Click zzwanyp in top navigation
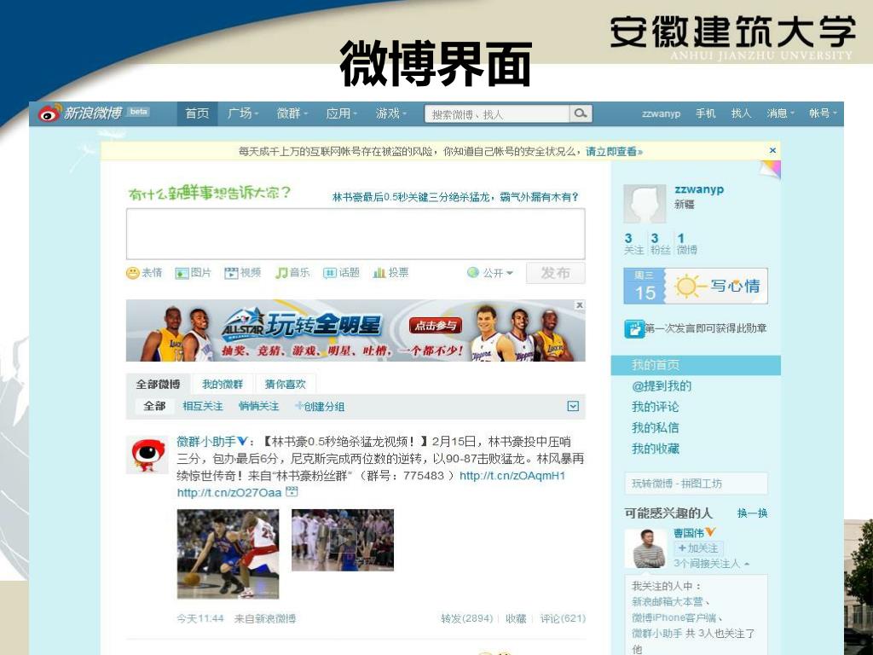This screenshot has height=655, width=873. 661,113
